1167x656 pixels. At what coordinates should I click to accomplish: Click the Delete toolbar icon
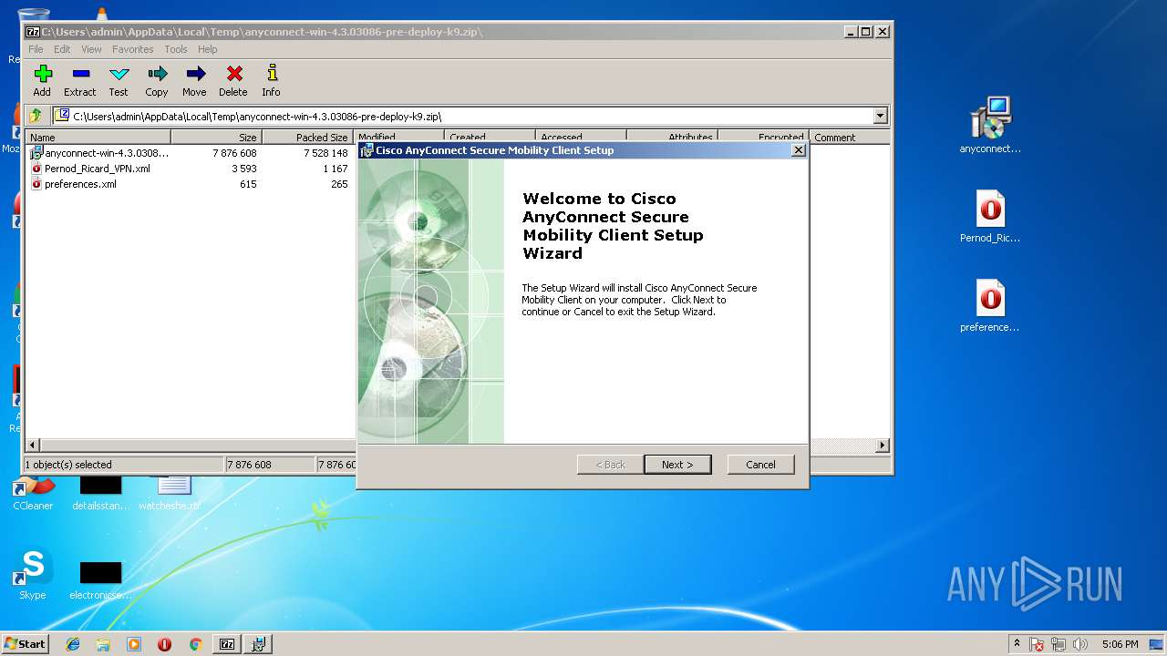tap(233, 80)
